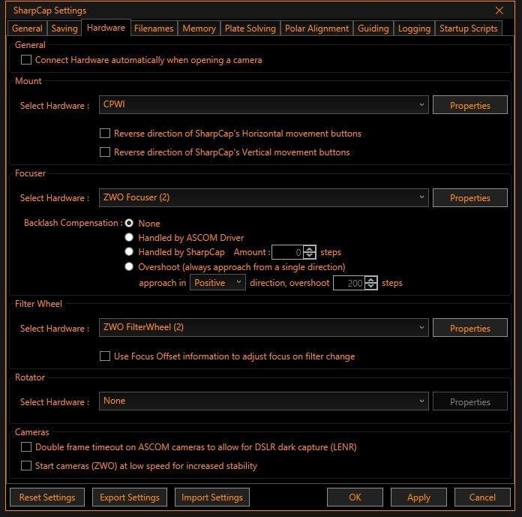
Task: Expand the Rotator hardware dropdown
Action: [x=263, y=401]
